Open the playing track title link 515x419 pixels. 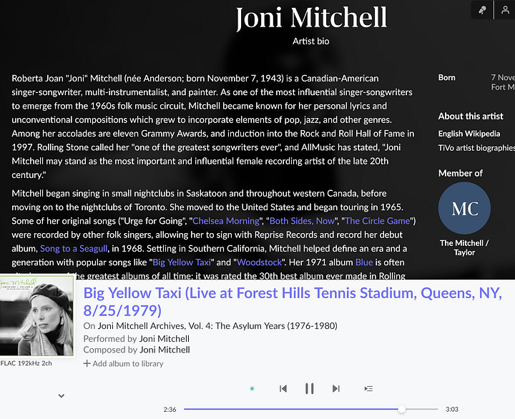293,302
